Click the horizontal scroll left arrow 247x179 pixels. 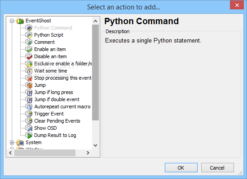(x=11, y=153)
